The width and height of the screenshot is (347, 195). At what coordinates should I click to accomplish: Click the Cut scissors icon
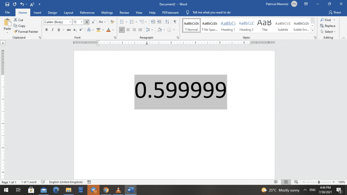[x=16, y=20]
